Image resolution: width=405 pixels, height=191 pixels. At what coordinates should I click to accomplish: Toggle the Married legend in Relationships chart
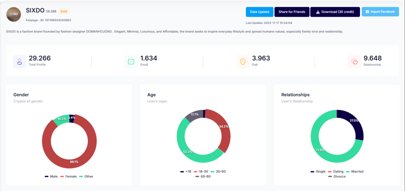point(354,171)
